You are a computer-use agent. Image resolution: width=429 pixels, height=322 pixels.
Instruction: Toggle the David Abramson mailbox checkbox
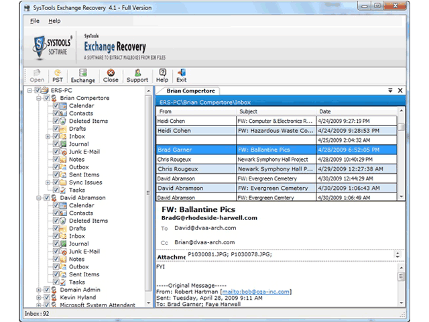tap(47, 197)
